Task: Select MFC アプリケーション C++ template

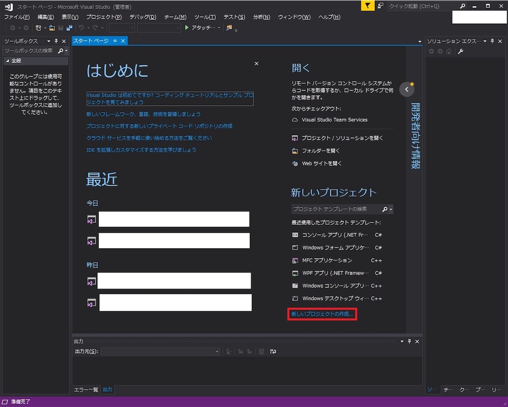Action: (x=337, y=260)
